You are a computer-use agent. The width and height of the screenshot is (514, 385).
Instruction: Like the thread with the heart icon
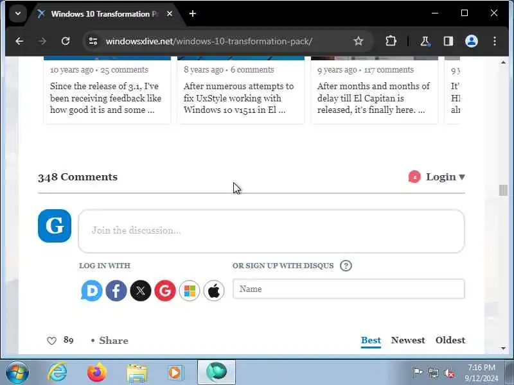pos(52,341)
